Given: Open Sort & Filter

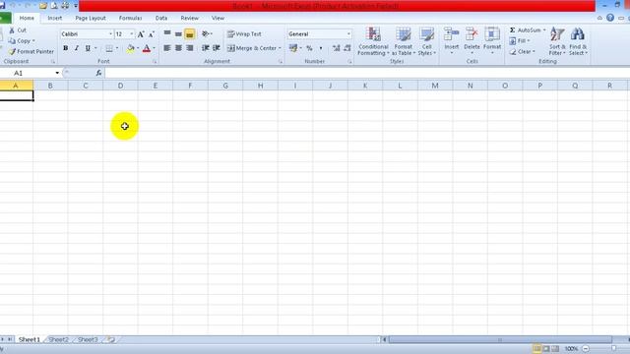Looking at the screenshot, I should 557,41.
